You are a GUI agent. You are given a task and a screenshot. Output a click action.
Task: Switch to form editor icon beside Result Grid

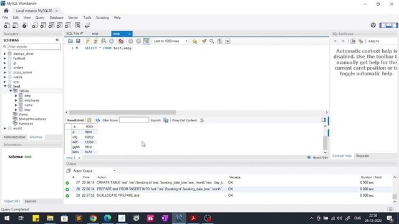tap(89, 120)
